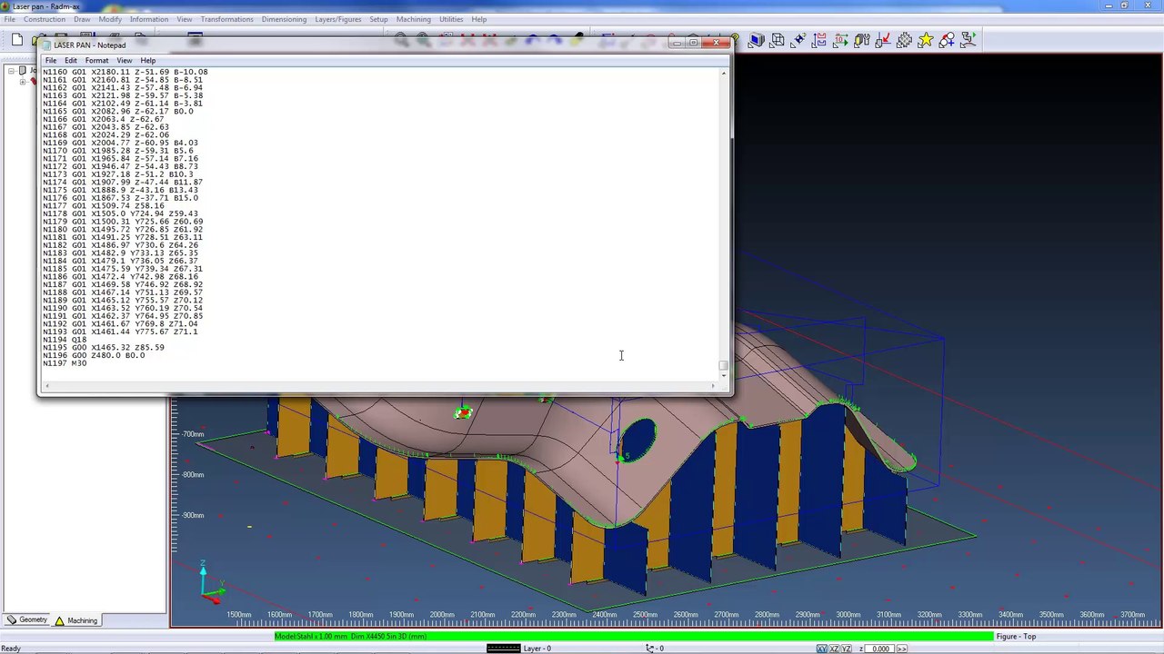Open the Construction menu
Screen dimensions: 1164x654
[x=45, y=19]
